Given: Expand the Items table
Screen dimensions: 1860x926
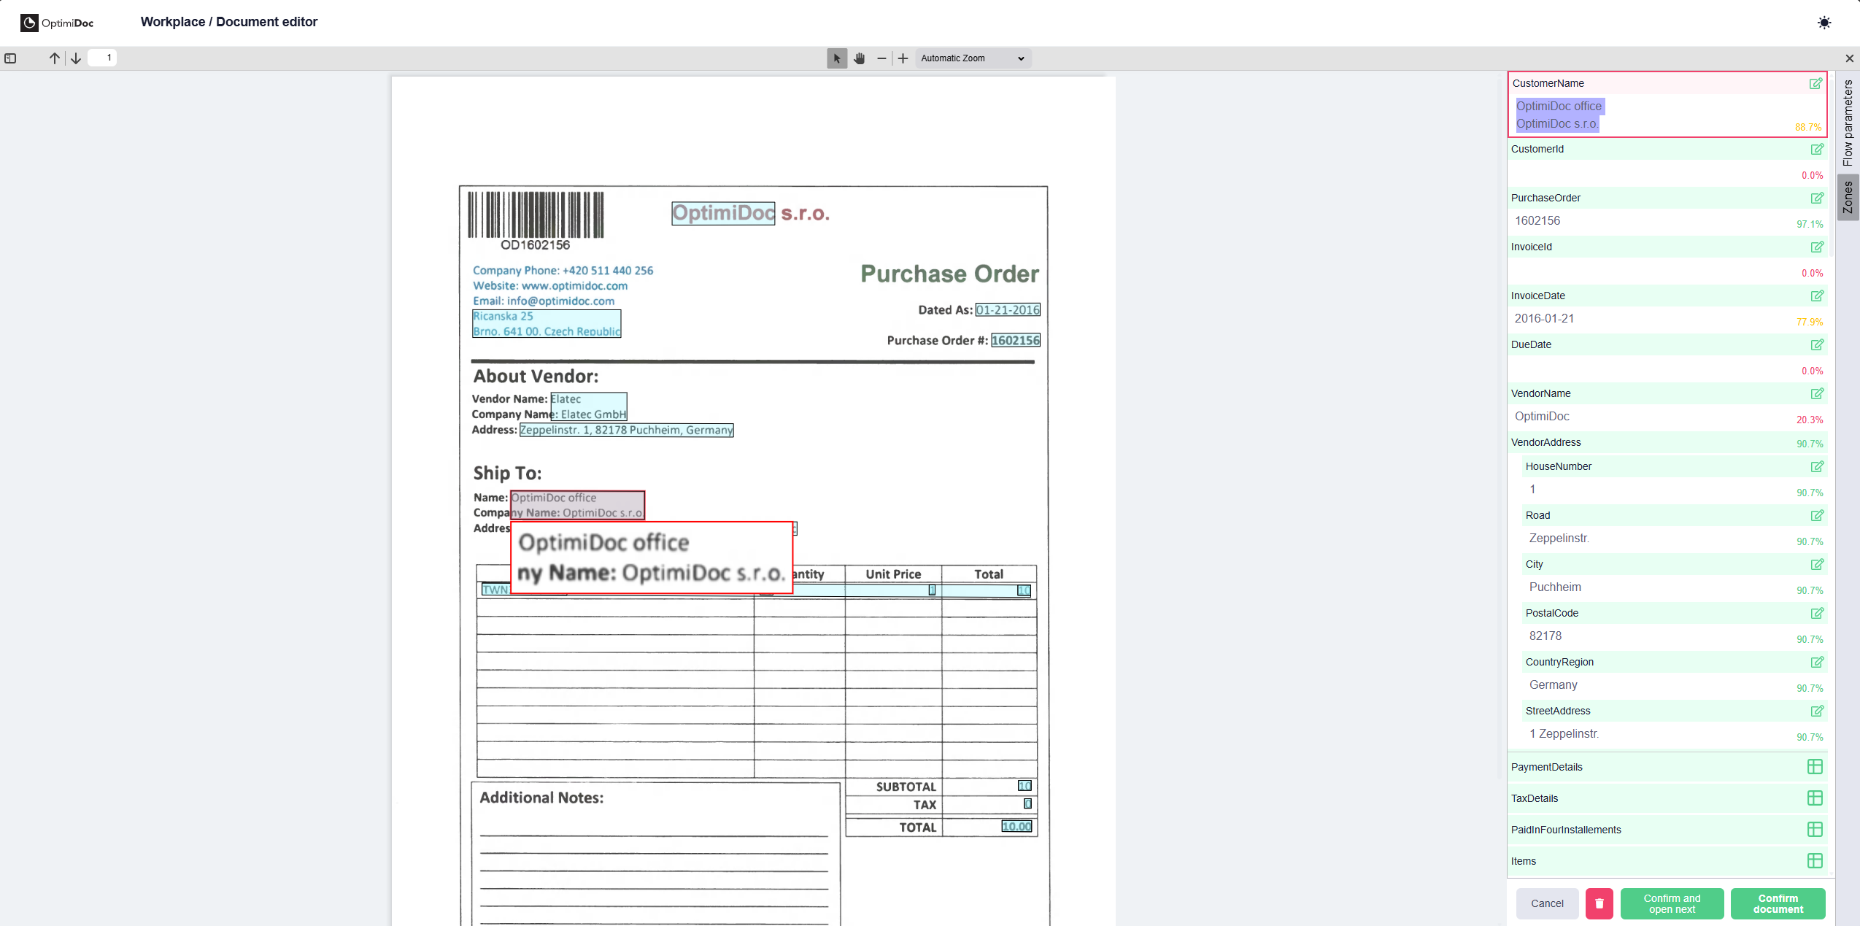Looking at the screenshot, I should click(1814, 861).
